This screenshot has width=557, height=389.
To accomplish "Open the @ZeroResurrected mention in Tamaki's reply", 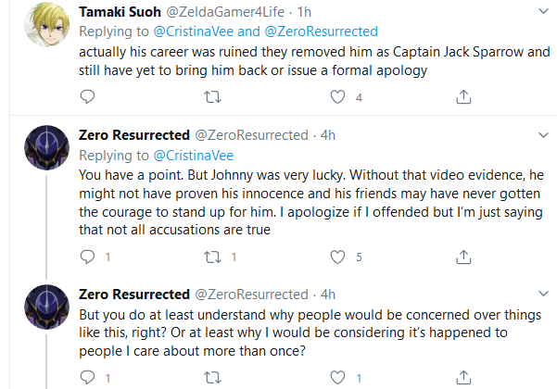I will coord(321,31).
